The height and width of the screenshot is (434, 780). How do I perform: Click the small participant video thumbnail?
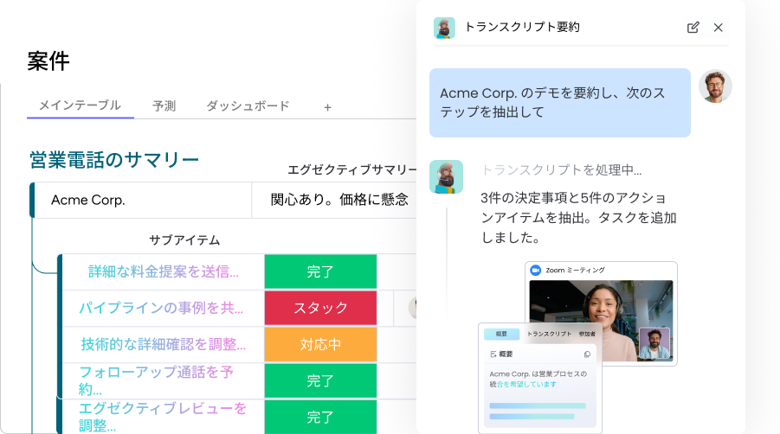(654, 343)
